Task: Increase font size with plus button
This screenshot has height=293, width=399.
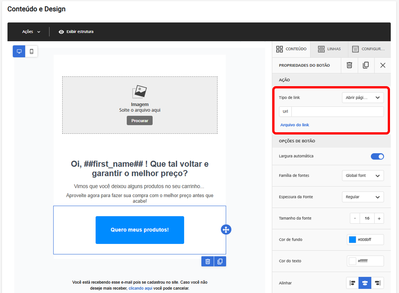Action: coord(379,218)
